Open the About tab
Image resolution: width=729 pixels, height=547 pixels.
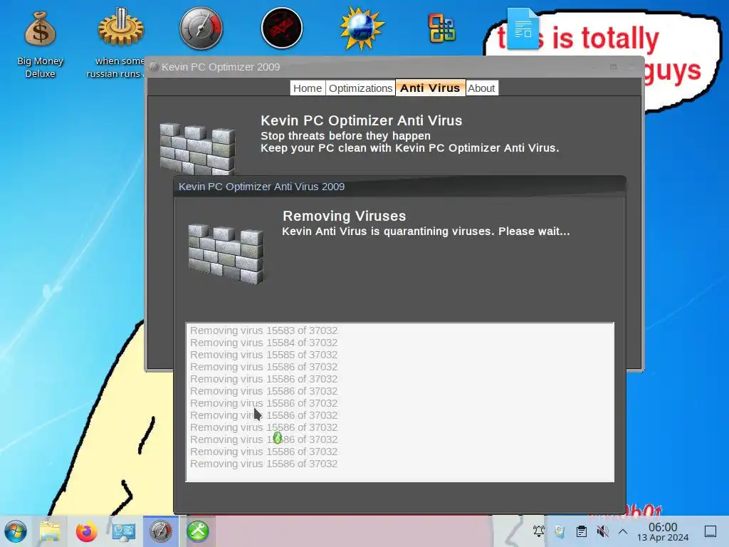tap(481, 88)
